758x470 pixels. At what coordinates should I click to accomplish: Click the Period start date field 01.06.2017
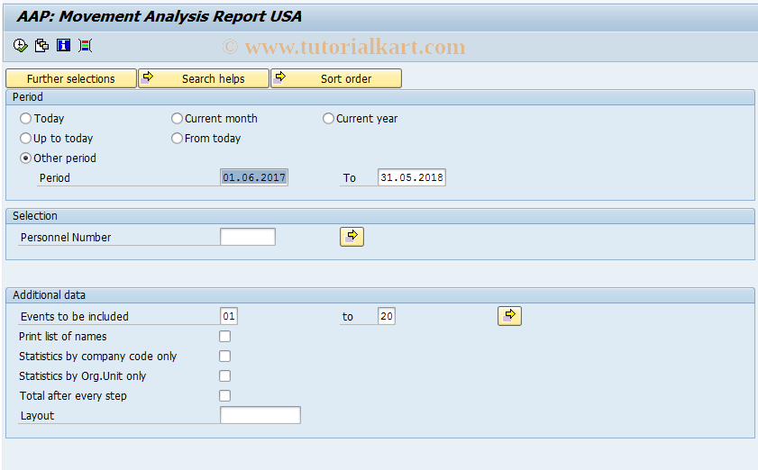coord(254,177)
